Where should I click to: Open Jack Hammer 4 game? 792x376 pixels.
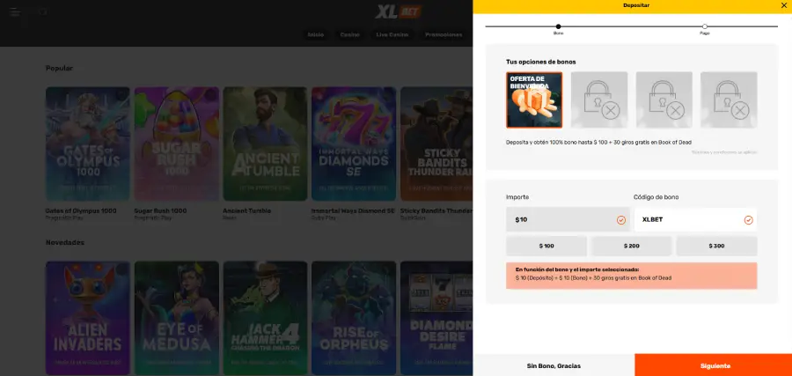[x=265, y=319]
